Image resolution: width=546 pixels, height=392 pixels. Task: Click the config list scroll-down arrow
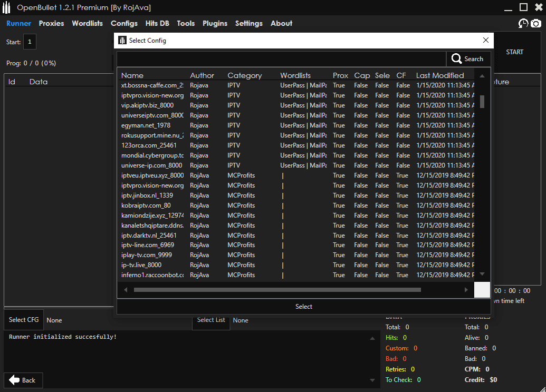tap(482, 274)
